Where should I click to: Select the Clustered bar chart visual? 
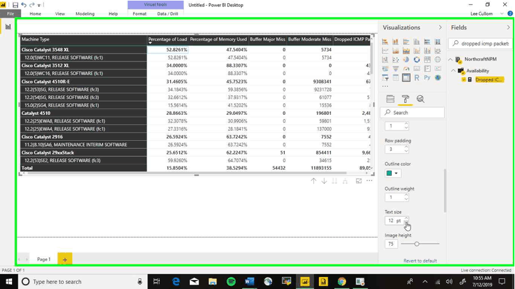point(406,42)
